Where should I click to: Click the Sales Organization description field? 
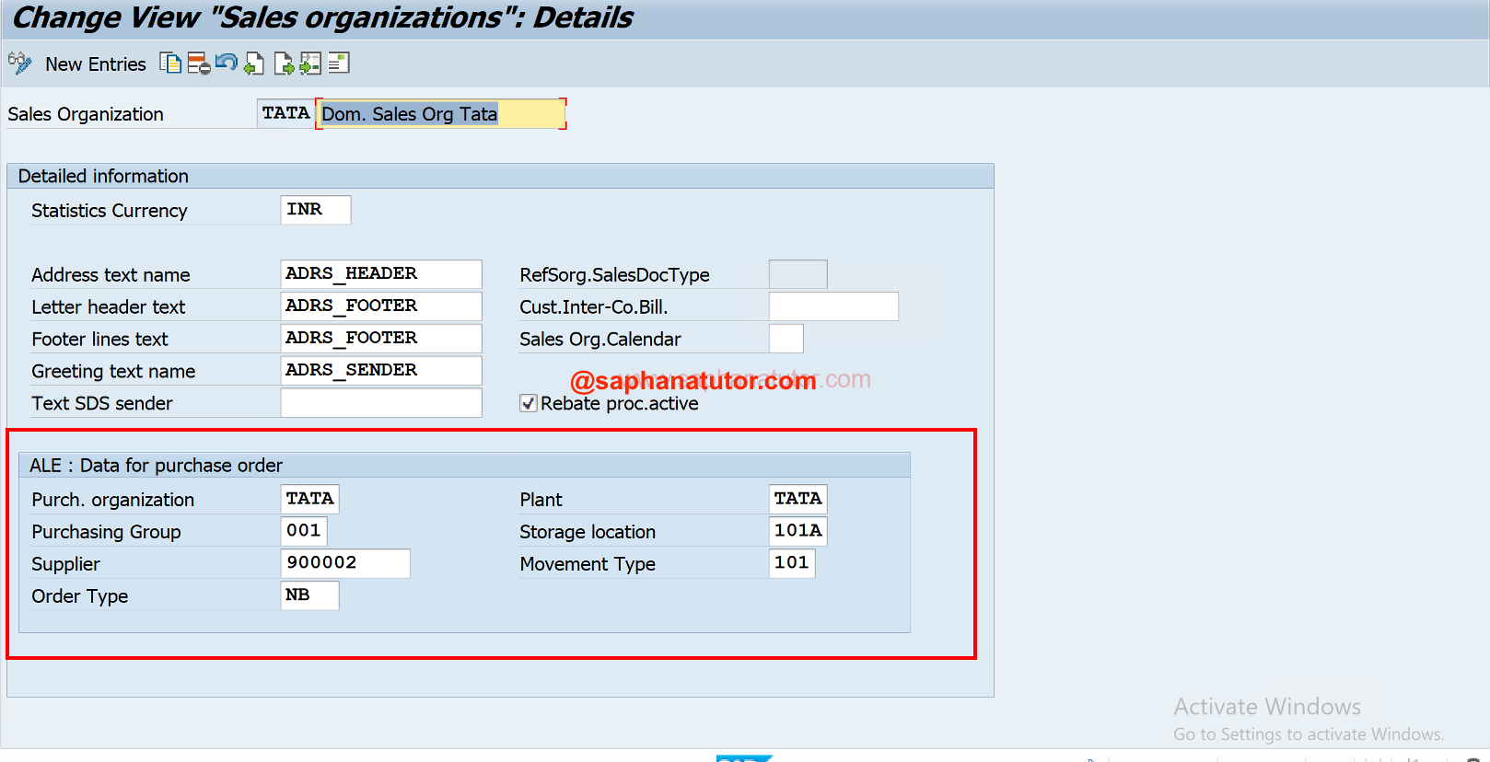(x=441, y=114)
